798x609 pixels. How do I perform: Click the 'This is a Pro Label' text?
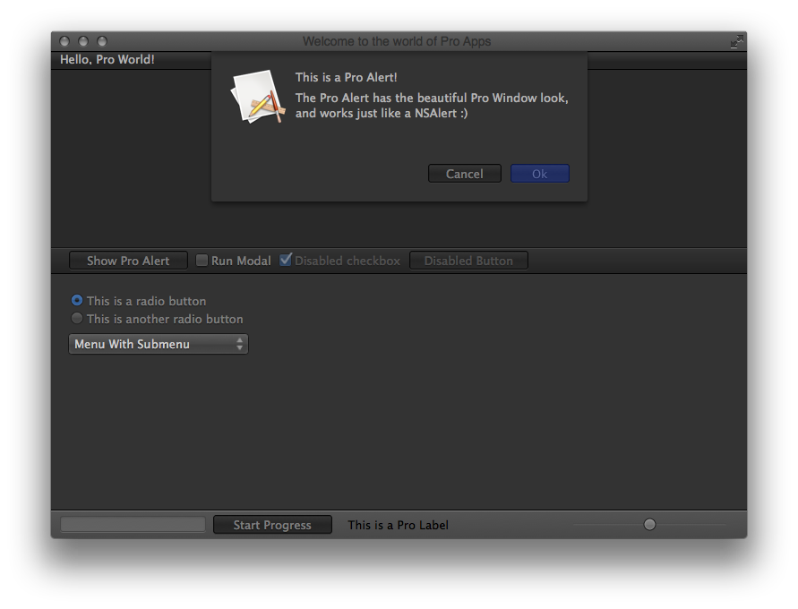click(x=397, y=525)
